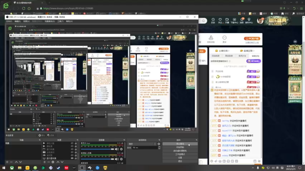
Task: Open audio settings gear for the second mixer channel
Action: [x=121, y=159]
